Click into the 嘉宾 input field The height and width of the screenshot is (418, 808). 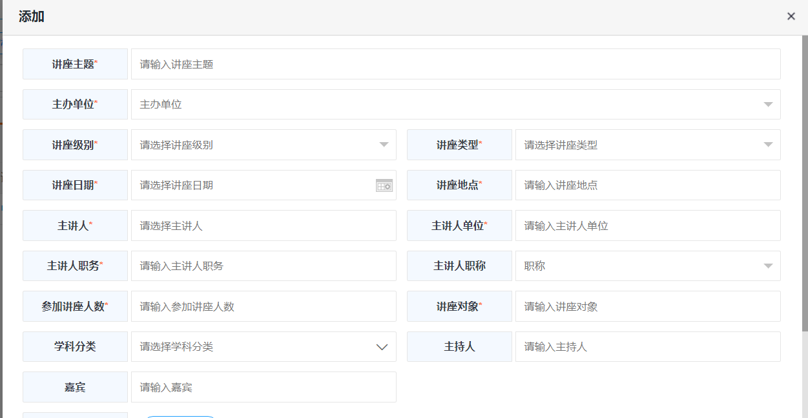click(264, 387)
